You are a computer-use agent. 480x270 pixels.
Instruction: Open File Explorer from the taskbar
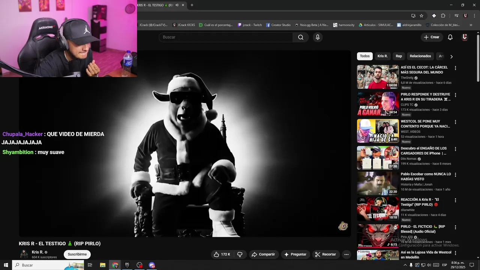tap(102, 265)
